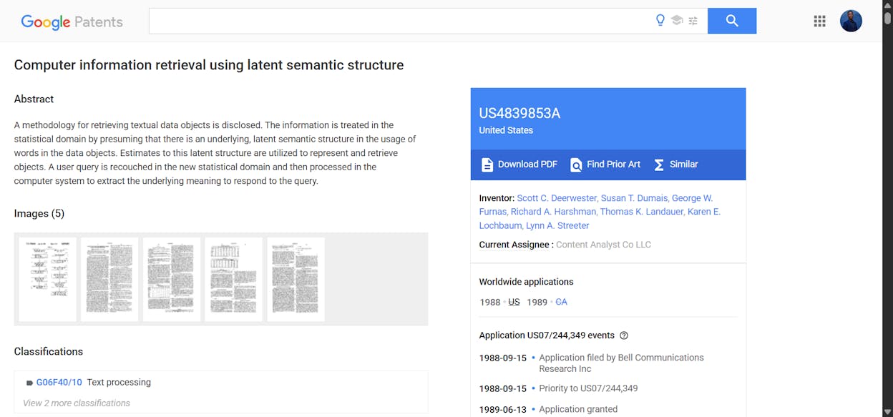
Task: Open inventor Richard A. Harshman link
Action: (553, 212)
